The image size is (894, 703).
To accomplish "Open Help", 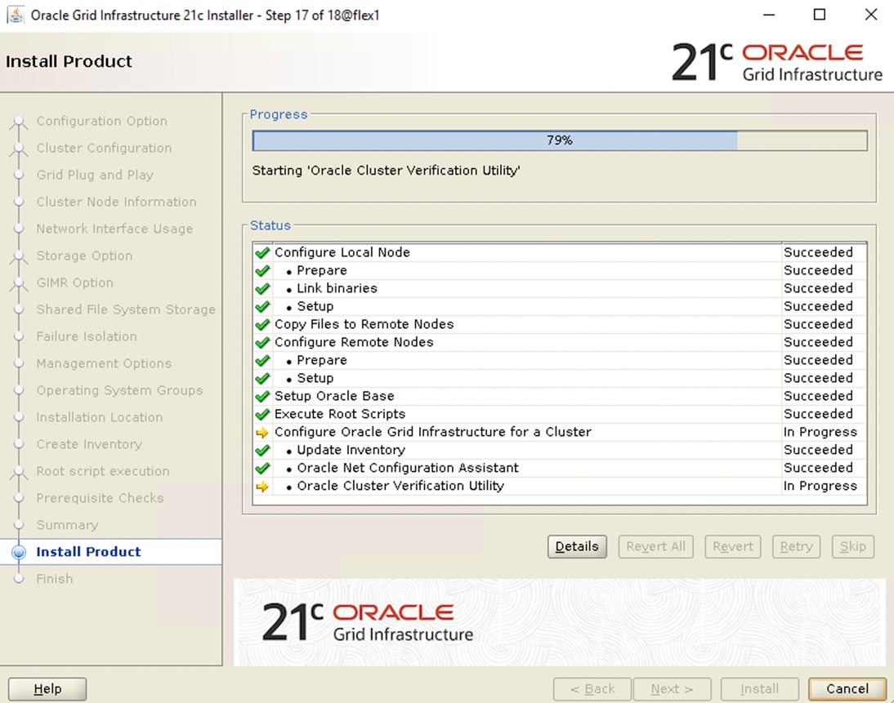I will tap(47, 689).
